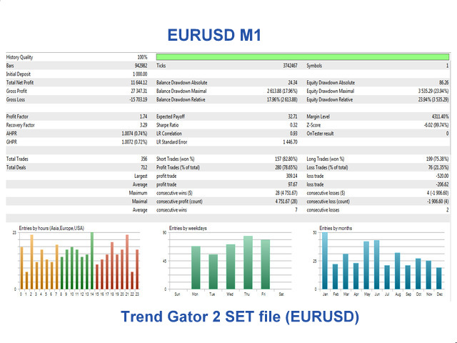457x343 pixels.
Task: Click the average consecutive wins label
Action: [171, 209]
